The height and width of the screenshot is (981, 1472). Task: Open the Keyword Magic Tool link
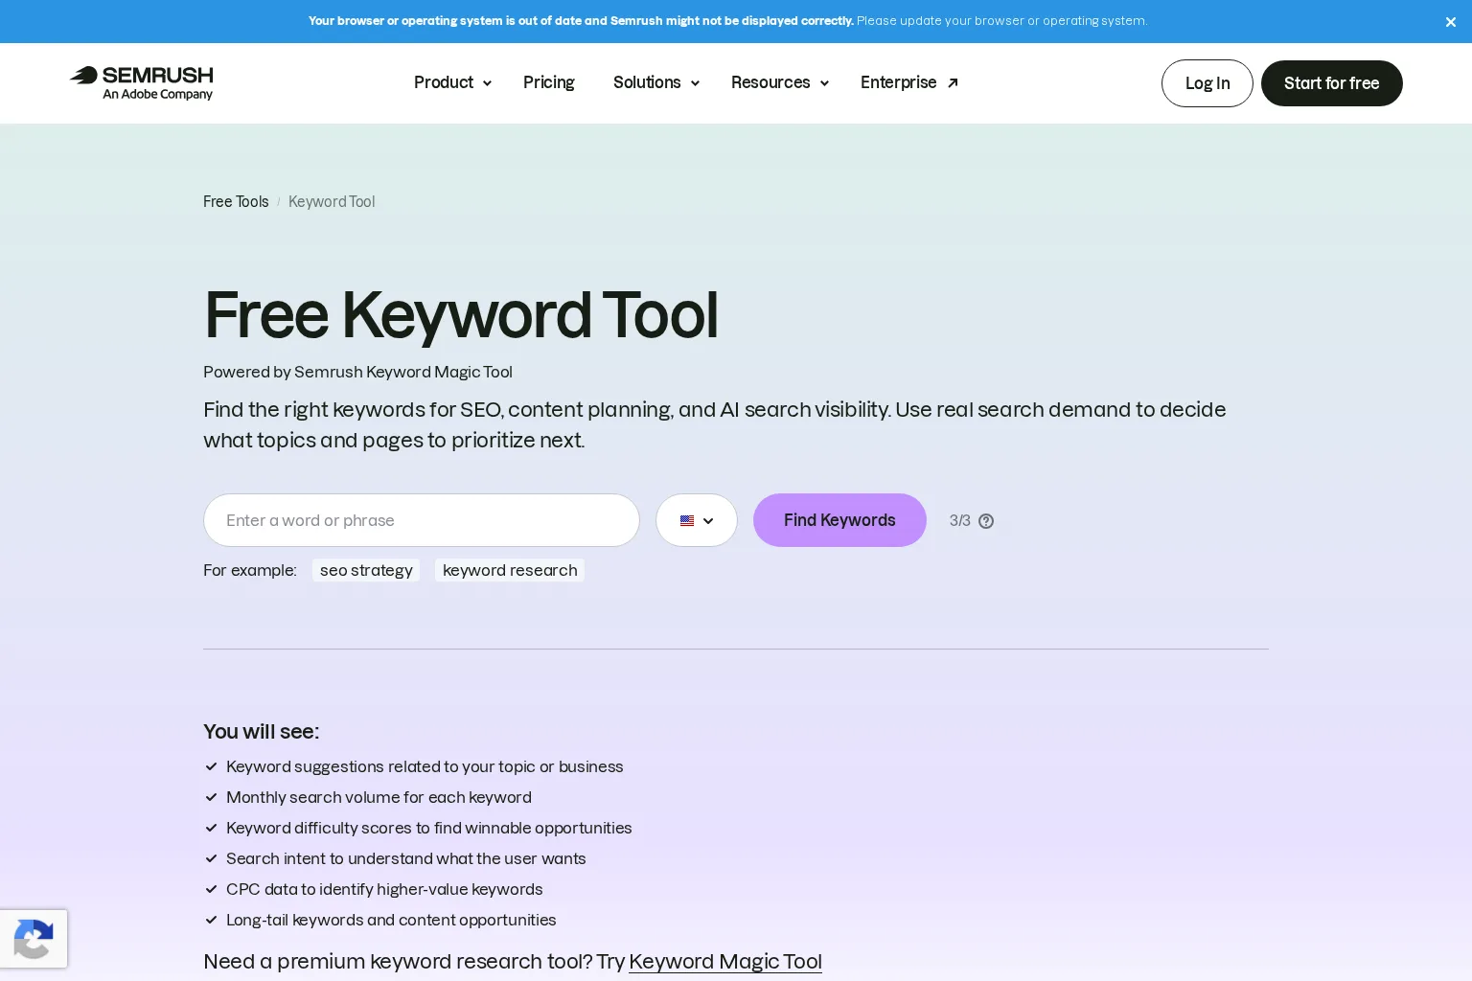[725, 961]
